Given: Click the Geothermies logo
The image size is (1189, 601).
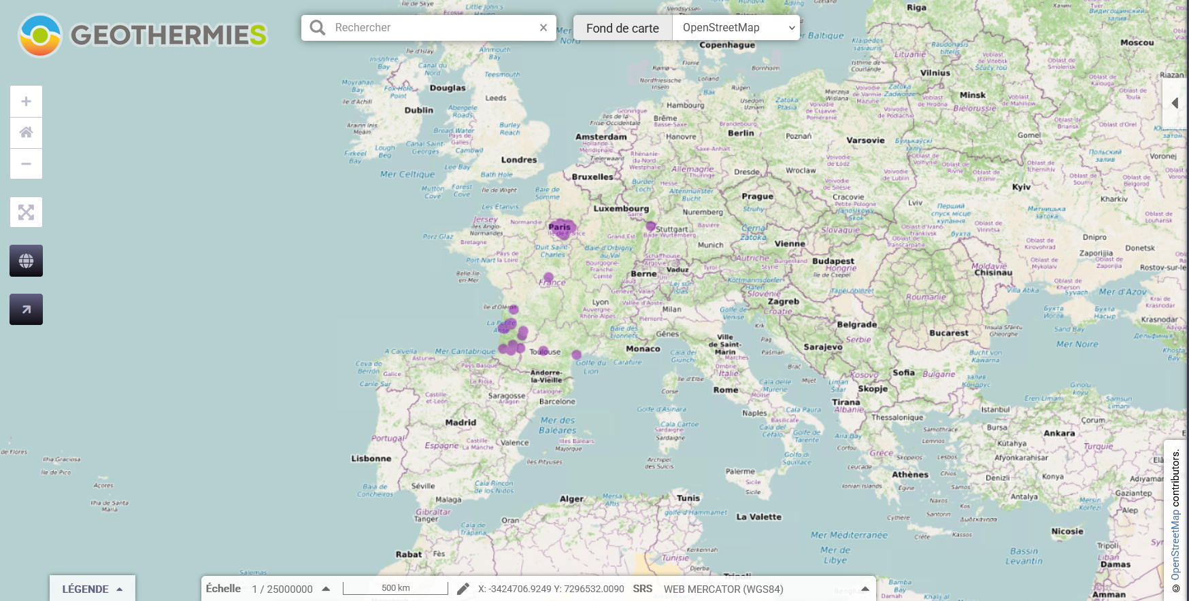Looking at the screenshot, I should tap(143, 35).
